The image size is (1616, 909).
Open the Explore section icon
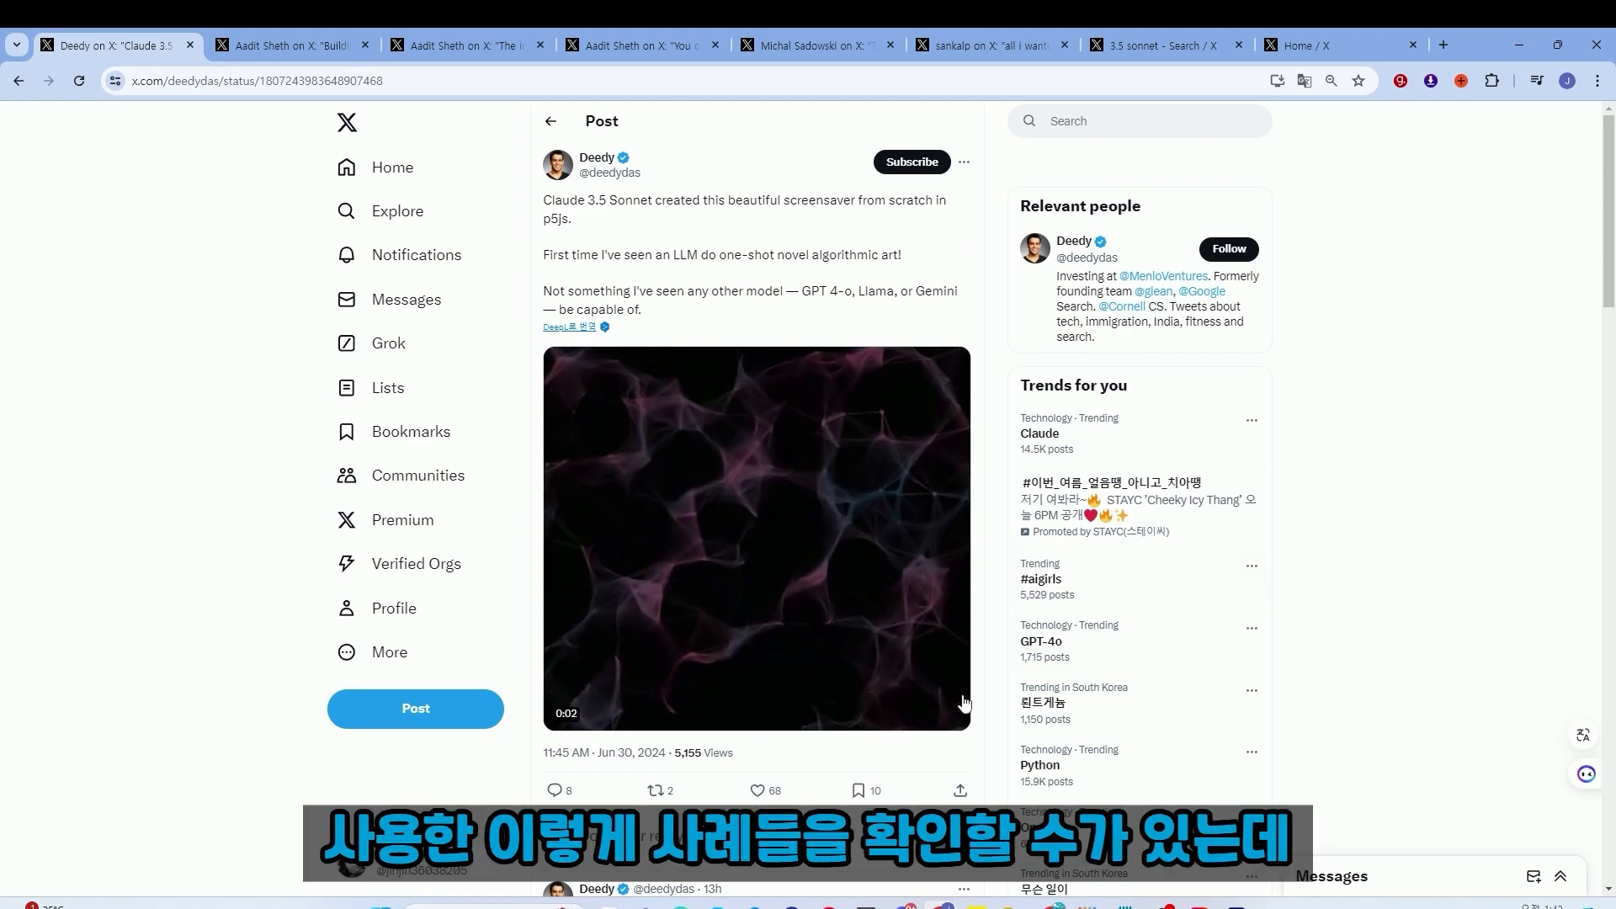[x=348, y=211]
